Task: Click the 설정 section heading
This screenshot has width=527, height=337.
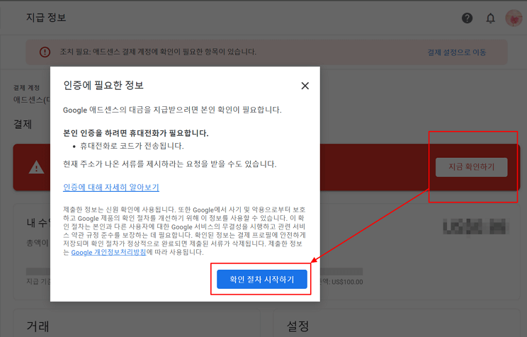Action: (x=297, y=326)
